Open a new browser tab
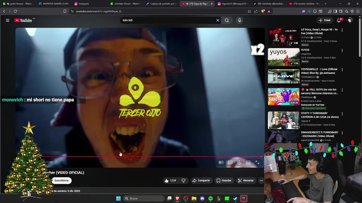 point(326,4)
